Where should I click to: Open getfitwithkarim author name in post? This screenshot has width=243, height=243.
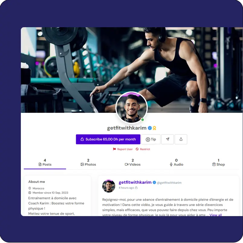(135, 183)
